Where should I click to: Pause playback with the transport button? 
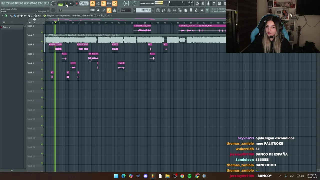66,3
